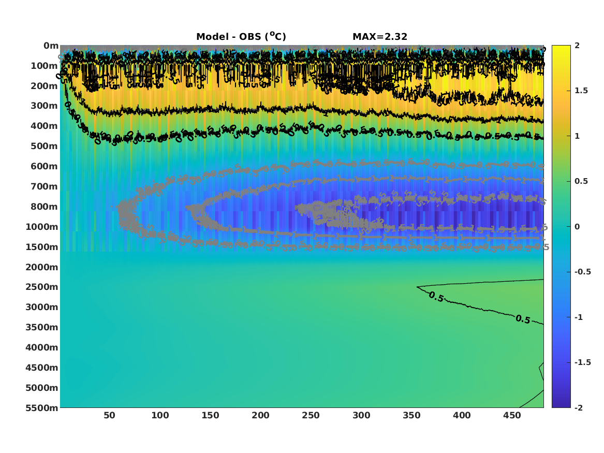Click the '2500m' depth axis label

42,287
